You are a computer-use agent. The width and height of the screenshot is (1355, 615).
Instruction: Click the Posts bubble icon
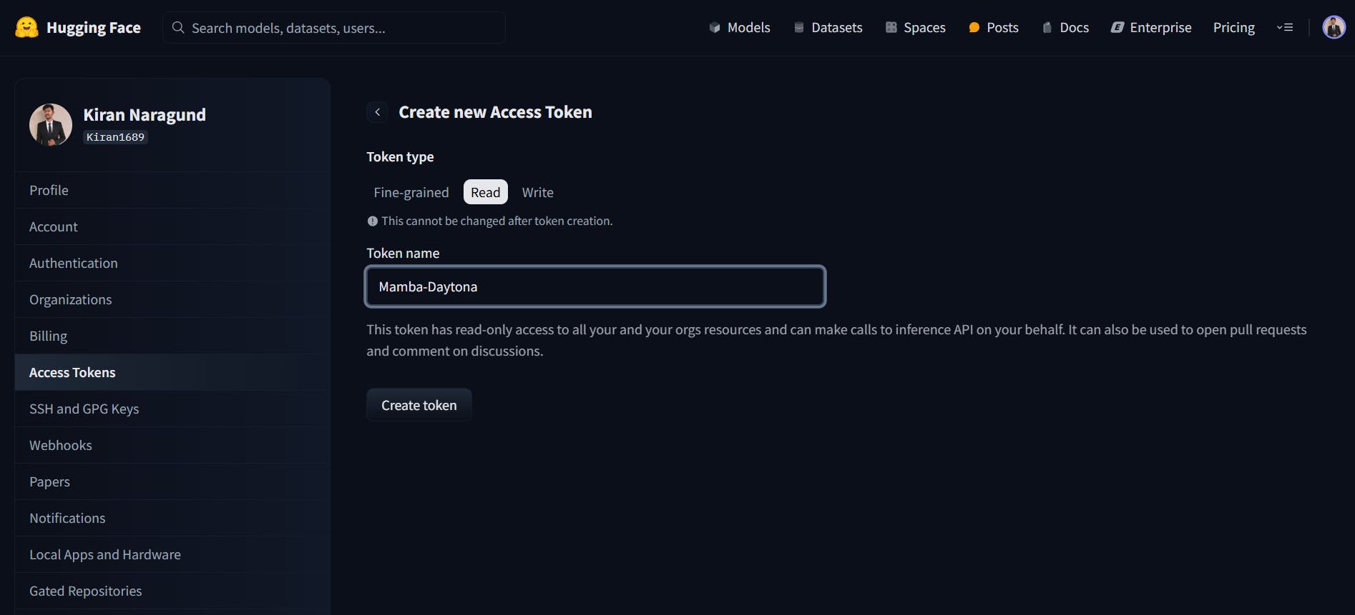point(974,28)
